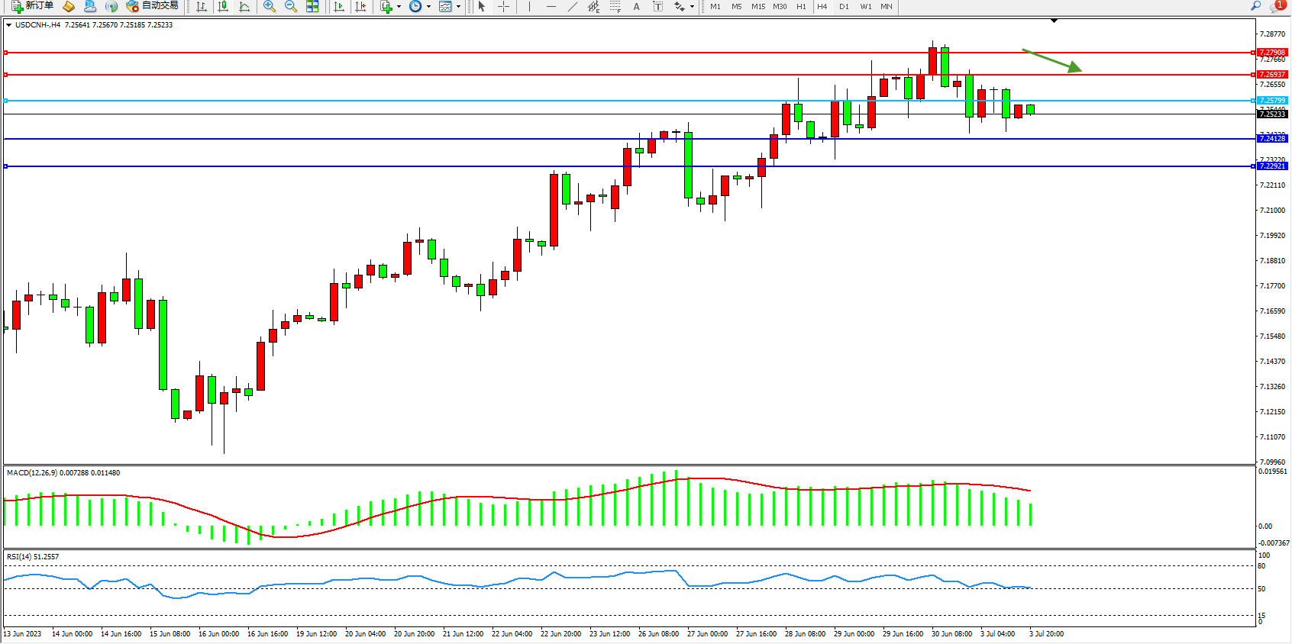
Task: Switch chart to candlestick display
Action: pos(223,6)
